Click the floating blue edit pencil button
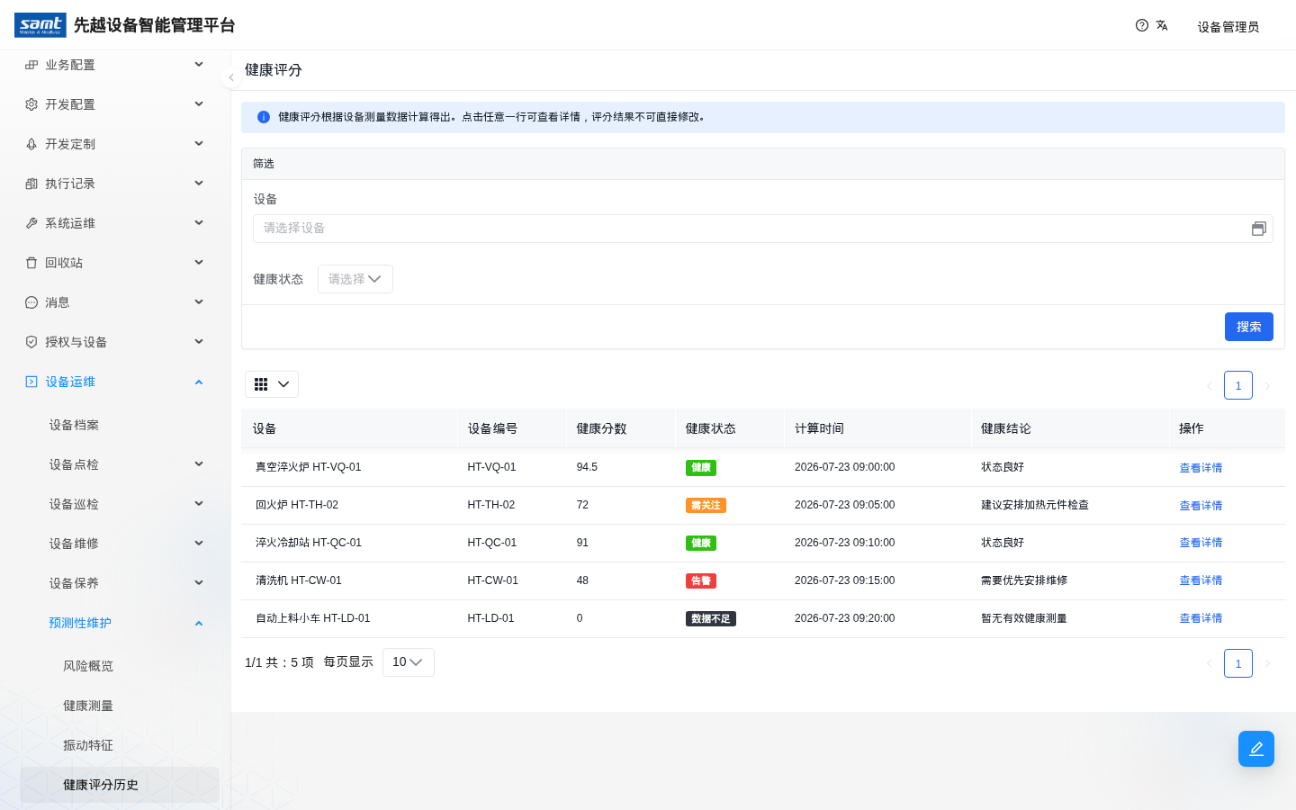Image resolution: width=1296 pixels, height=810 pixels. 1256,749
